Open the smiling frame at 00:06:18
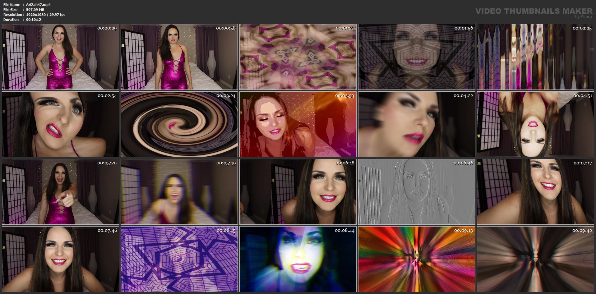Image resolution: width=596 pixels, height=294 pixels. 298,192
